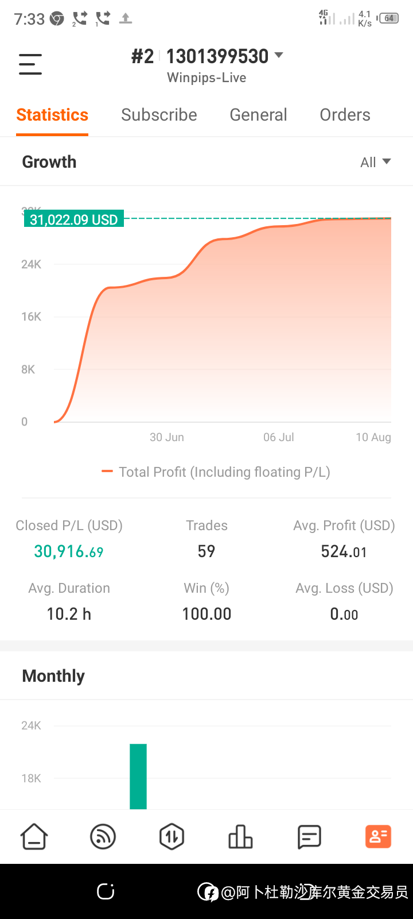Tap the orange profile card icon
Image resolution: width=413 pixels, height=919 pixels.
[x=378, y=836]
